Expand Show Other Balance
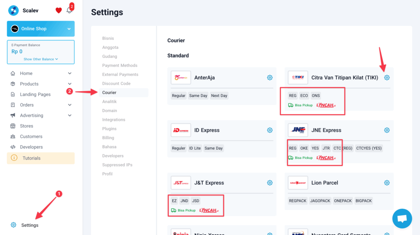Screen dimensions: 420x235 click(x=41, y=59)
